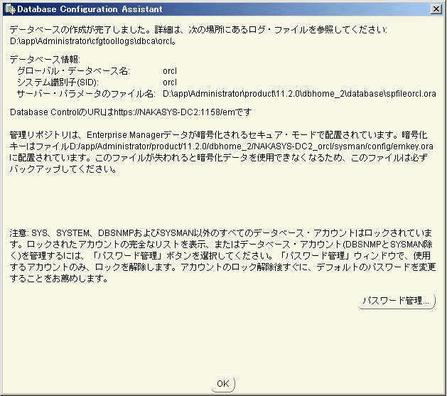
Task: Click the データベースの作成が完了しました message
Action: coord(199,30)
